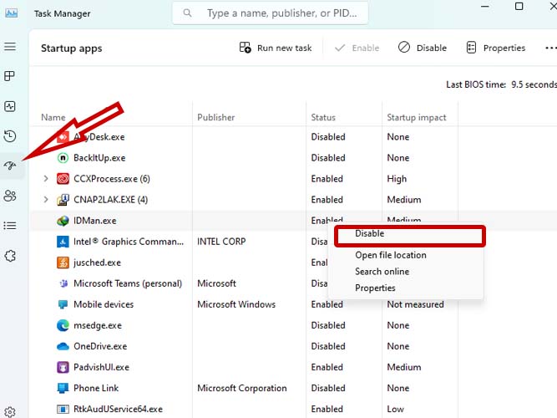Open the hamburger navigation menu
Screen dimensions: 557x418
click(x=10, y=48)
